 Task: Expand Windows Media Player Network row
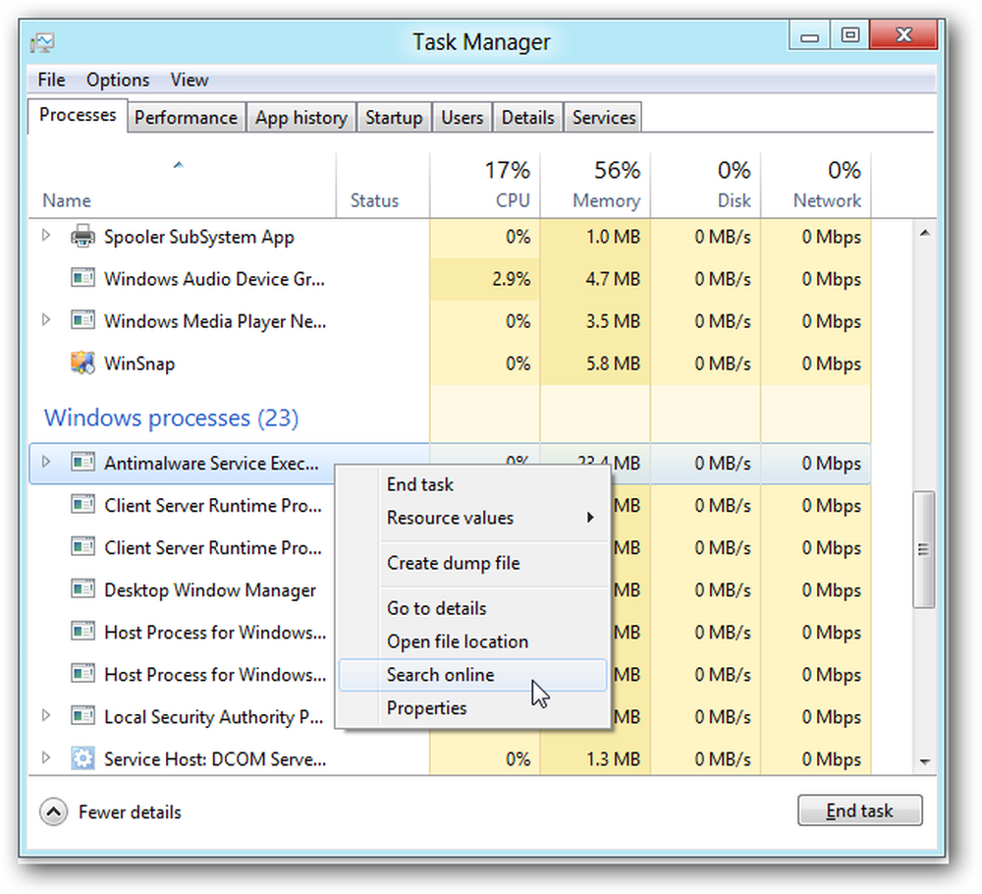point(46,320)
